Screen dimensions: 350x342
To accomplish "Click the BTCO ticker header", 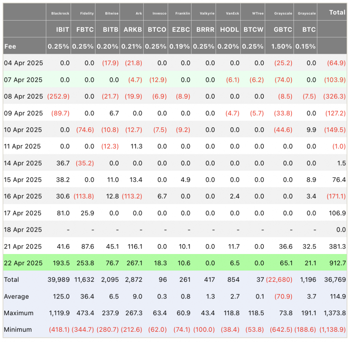I will click(157, 29).
